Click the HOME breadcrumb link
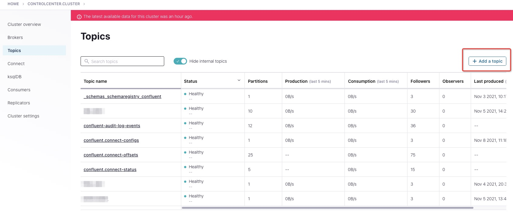The image size is (513, 213). 13,4
